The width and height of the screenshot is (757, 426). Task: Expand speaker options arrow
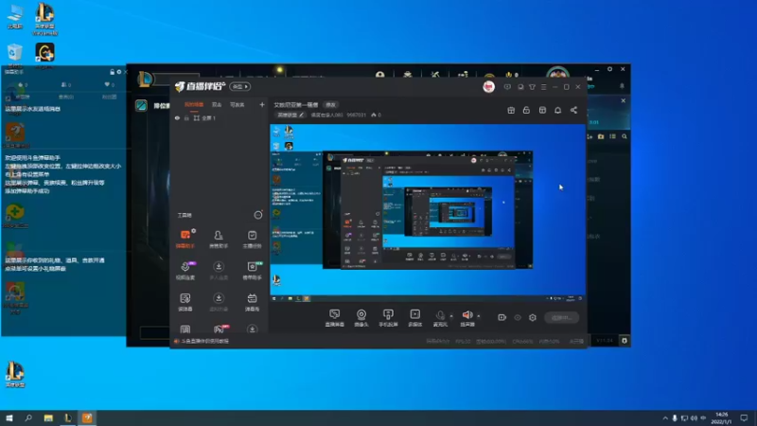(x=479, y=316)
